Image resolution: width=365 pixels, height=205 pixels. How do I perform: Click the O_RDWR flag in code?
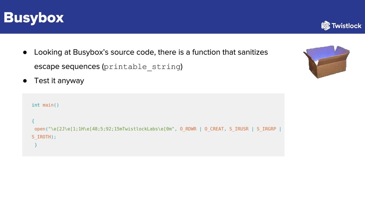point(188,129)
